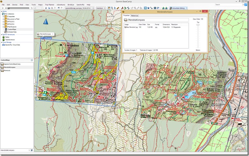Select the CustomMaps list

point(12,29)
